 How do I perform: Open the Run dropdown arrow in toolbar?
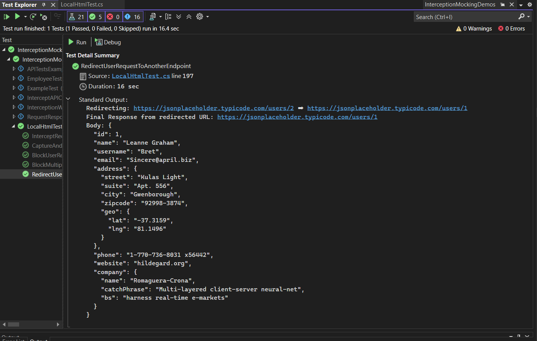point(25,17)
